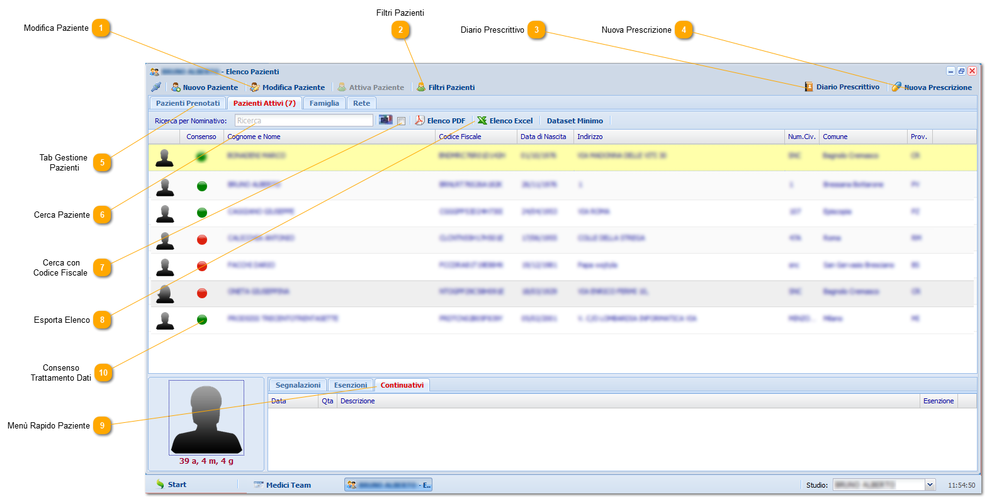Image resolution: width=987 pixels, height=499 pixels.
Task: Click the pin icon left of Nuovo Paziente
Action: point(156,87)
